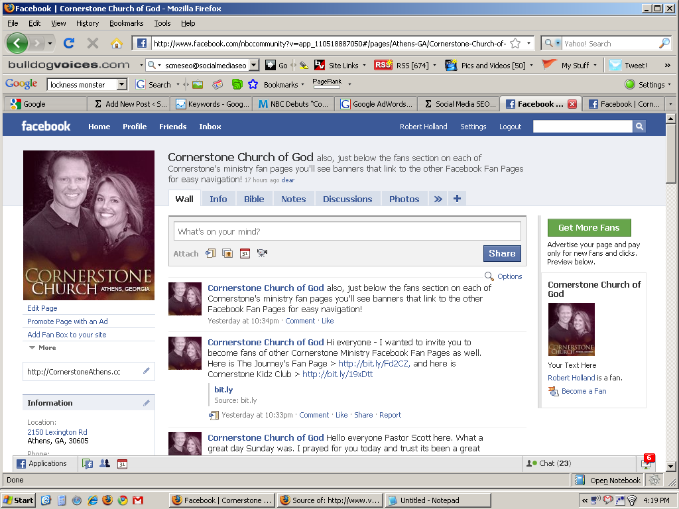The image size is (679, 509).
Task: Go back with the green Back arrow
Action: click(x=17, y=43)
